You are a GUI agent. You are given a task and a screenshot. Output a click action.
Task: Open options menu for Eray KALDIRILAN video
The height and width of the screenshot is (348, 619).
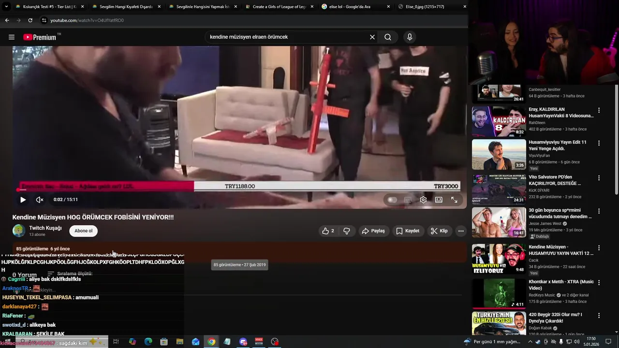pyautogui.click(x=599, y=110)
